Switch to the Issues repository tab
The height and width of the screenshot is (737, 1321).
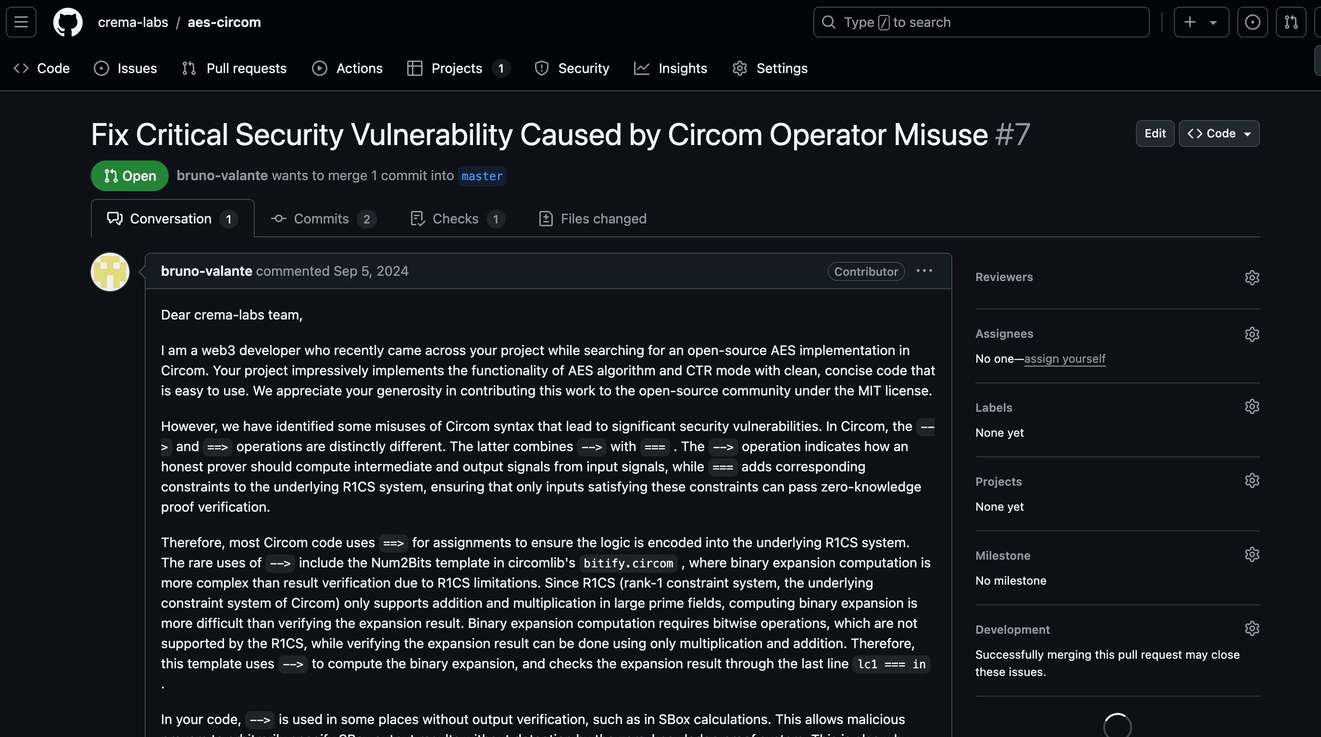tap(125, 68)
